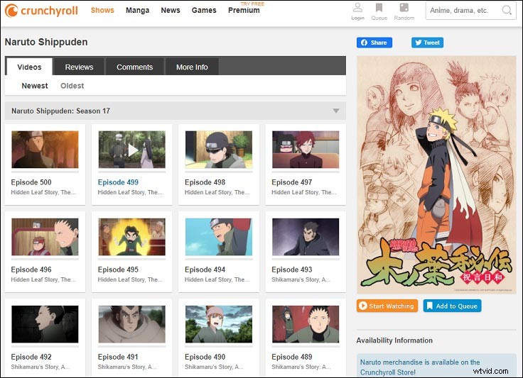Click the Episode 495 title text
Image resolution: width=523 pixels, height=378 pixels.
coord(118,269)
